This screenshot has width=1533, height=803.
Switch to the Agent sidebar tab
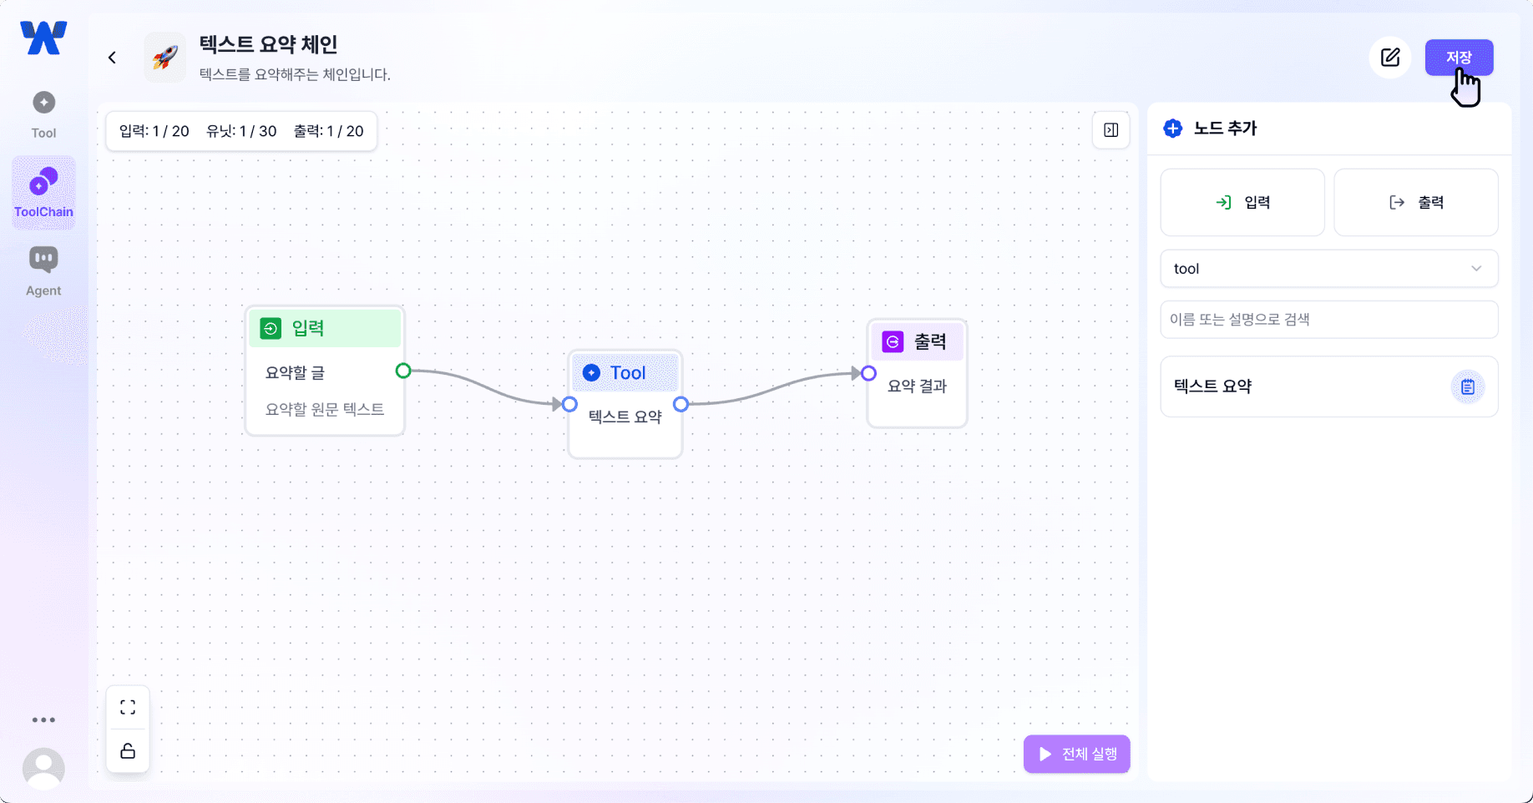43,272
